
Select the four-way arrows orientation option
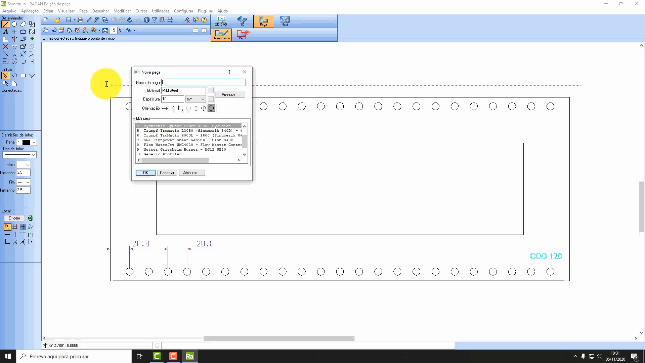[x=204, y=108]
